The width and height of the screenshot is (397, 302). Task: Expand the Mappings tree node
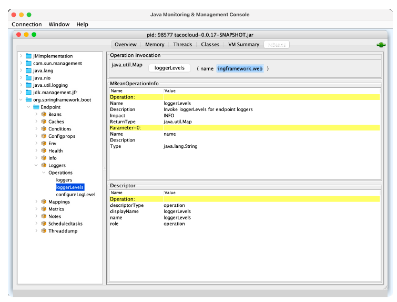[x=36, y=202]
